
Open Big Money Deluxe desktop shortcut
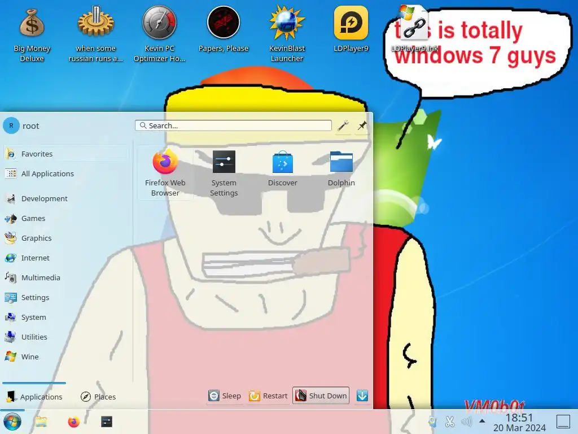32,34
